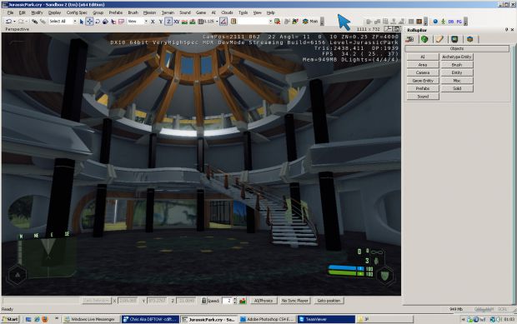Open the Prefabs menu
Screen dimensions: 517x324
pos(115,12)
